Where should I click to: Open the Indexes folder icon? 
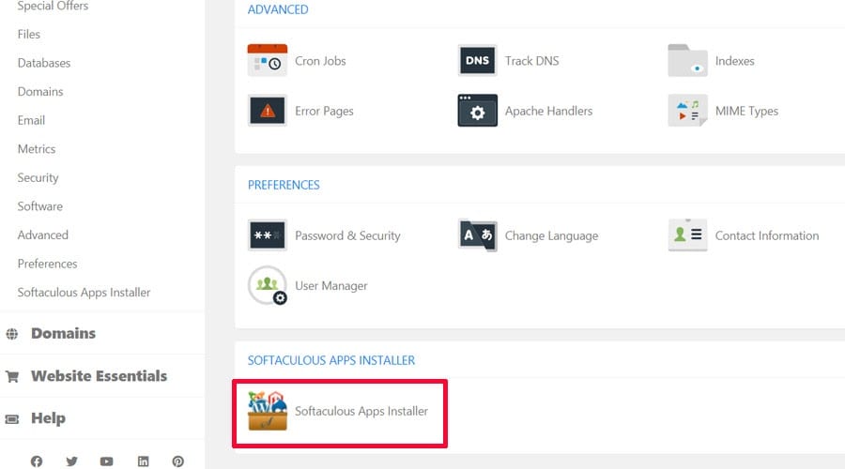(x=687, y=60)
